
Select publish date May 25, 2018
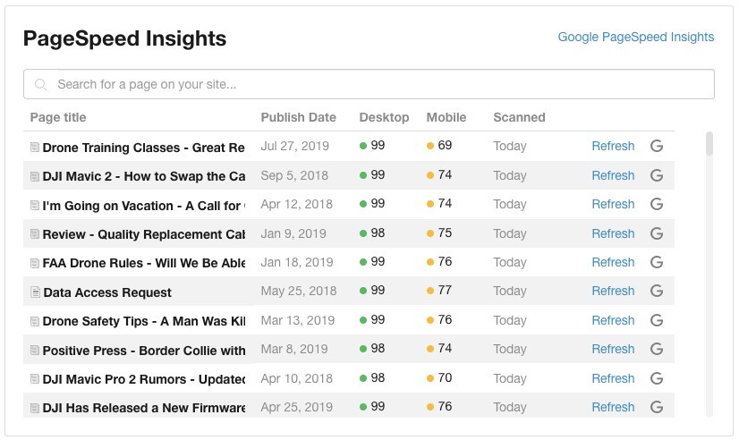[x=299, y=292]
